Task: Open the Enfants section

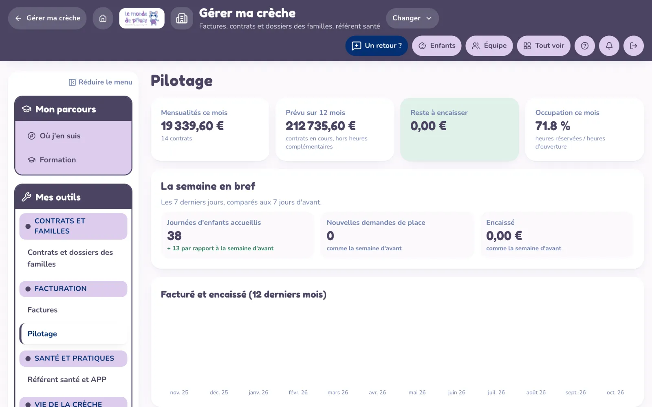Action: [x=437, y=46]
